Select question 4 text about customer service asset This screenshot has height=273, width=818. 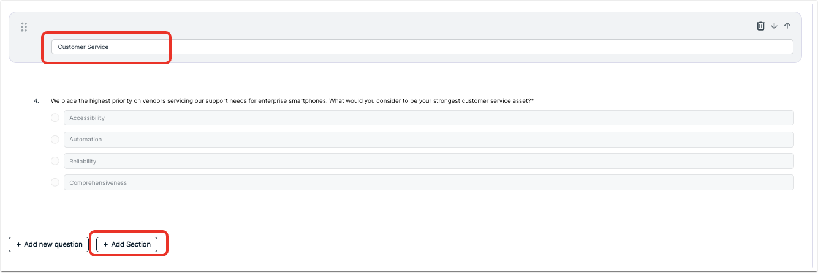[x=292, y=100]
